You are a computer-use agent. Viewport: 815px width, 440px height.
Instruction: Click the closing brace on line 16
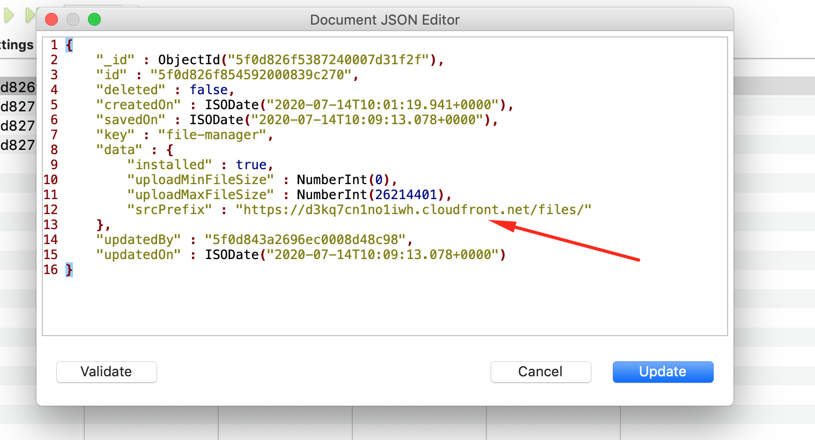(69, 270)
